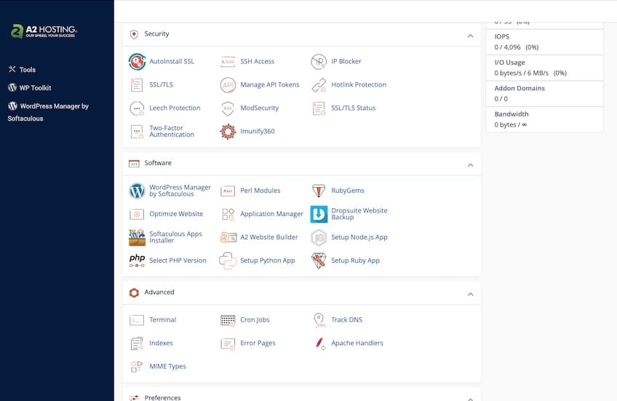Click the Advanced section header title

(x=159, y=292)
